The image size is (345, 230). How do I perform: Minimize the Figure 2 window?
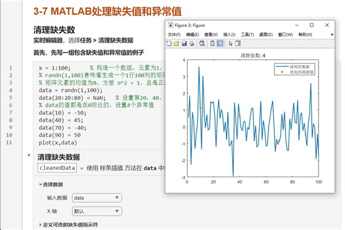coord(297,25)
